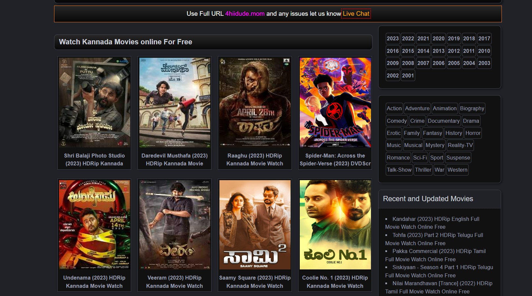The height and width of the screenshot is (296, 532).
Task: Filter movies by year 2003
Action: click(x=484, y=63)
